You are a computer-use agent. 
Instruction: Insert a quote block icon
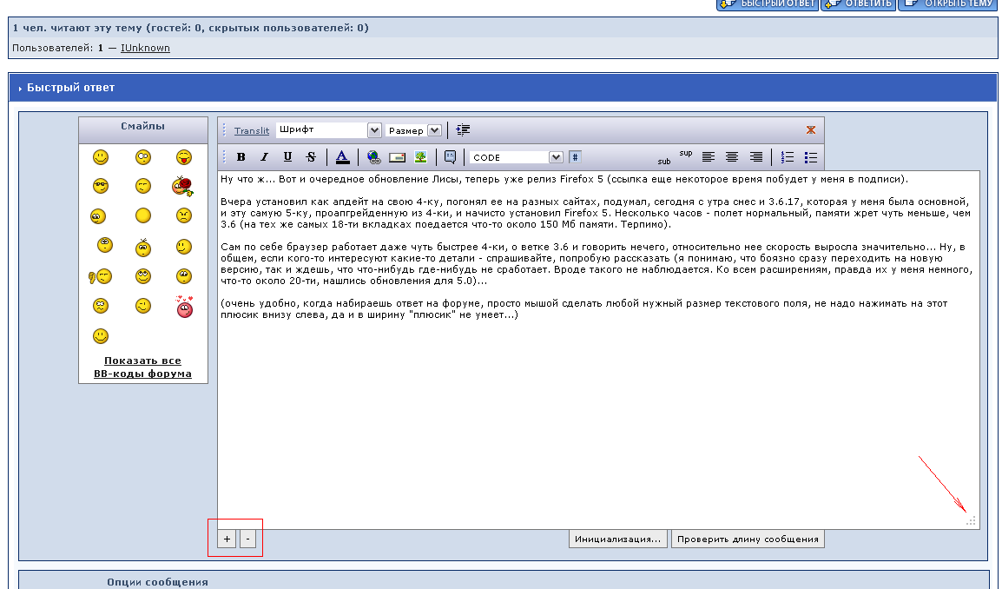tap(450, 157)
